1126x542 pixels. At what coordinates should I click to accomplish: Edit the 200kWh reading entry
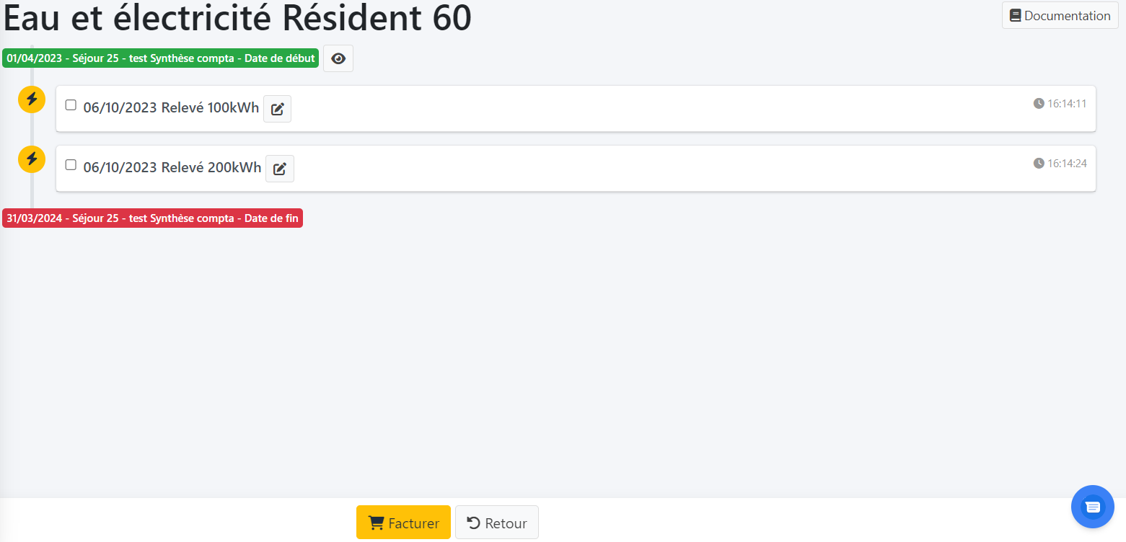click(x=280, y=169)
